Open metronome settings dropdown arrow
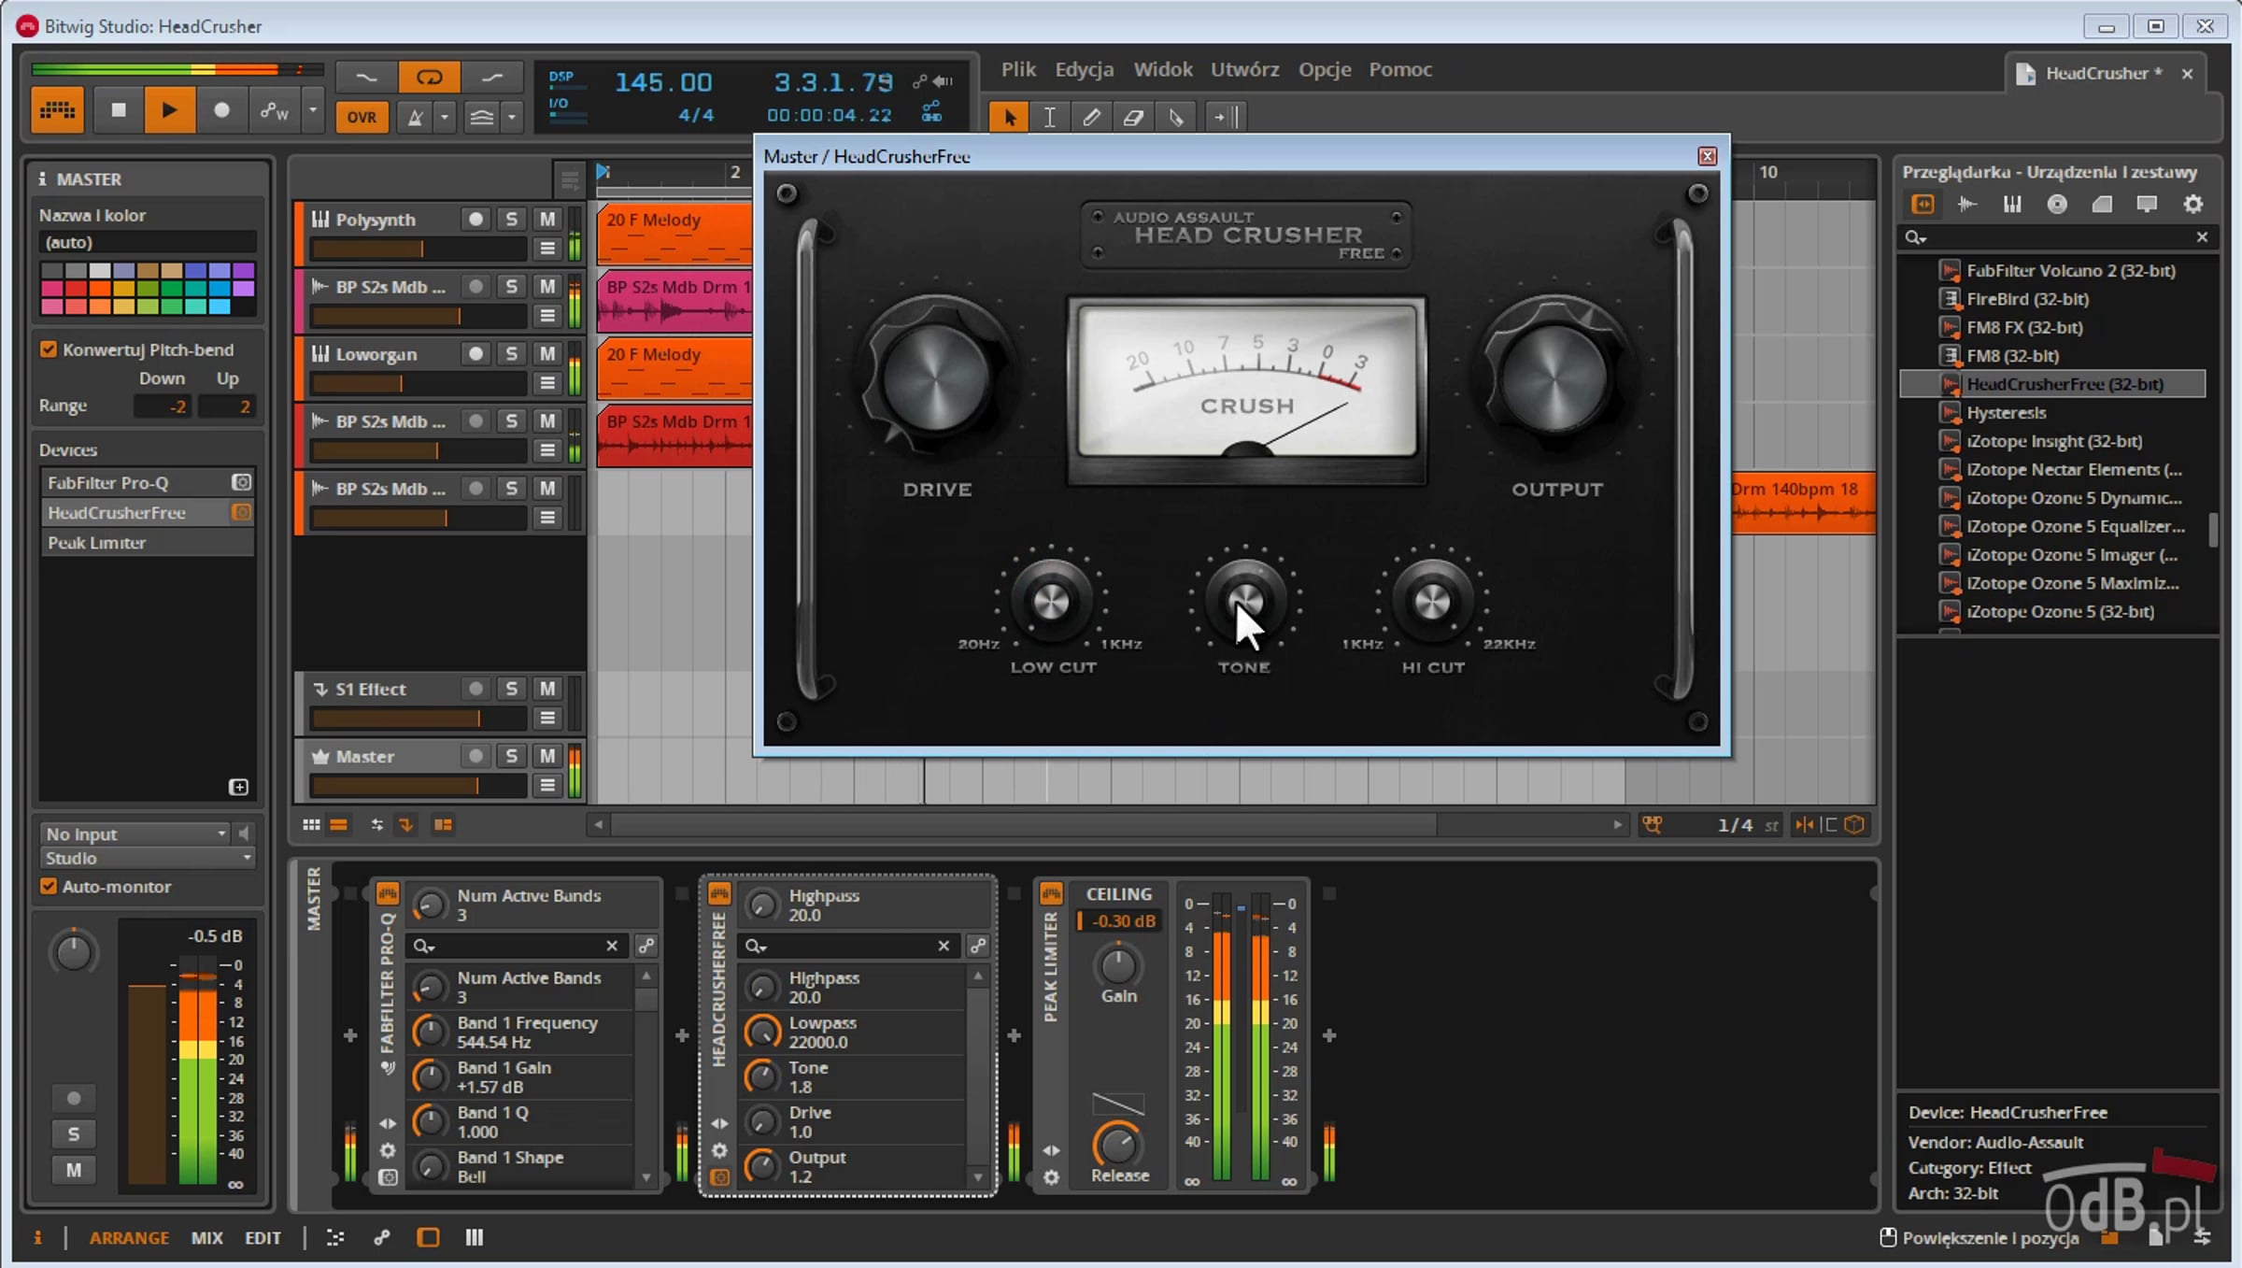Viewport: 2242px width, 1268px height. tap(445, 117)
